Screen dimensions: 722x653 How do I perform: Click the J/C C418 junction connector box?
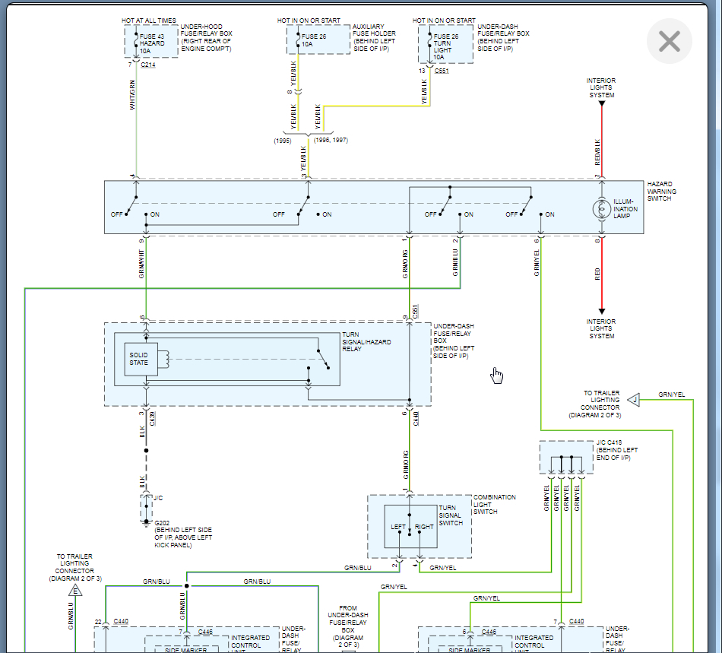click(566, 458)
